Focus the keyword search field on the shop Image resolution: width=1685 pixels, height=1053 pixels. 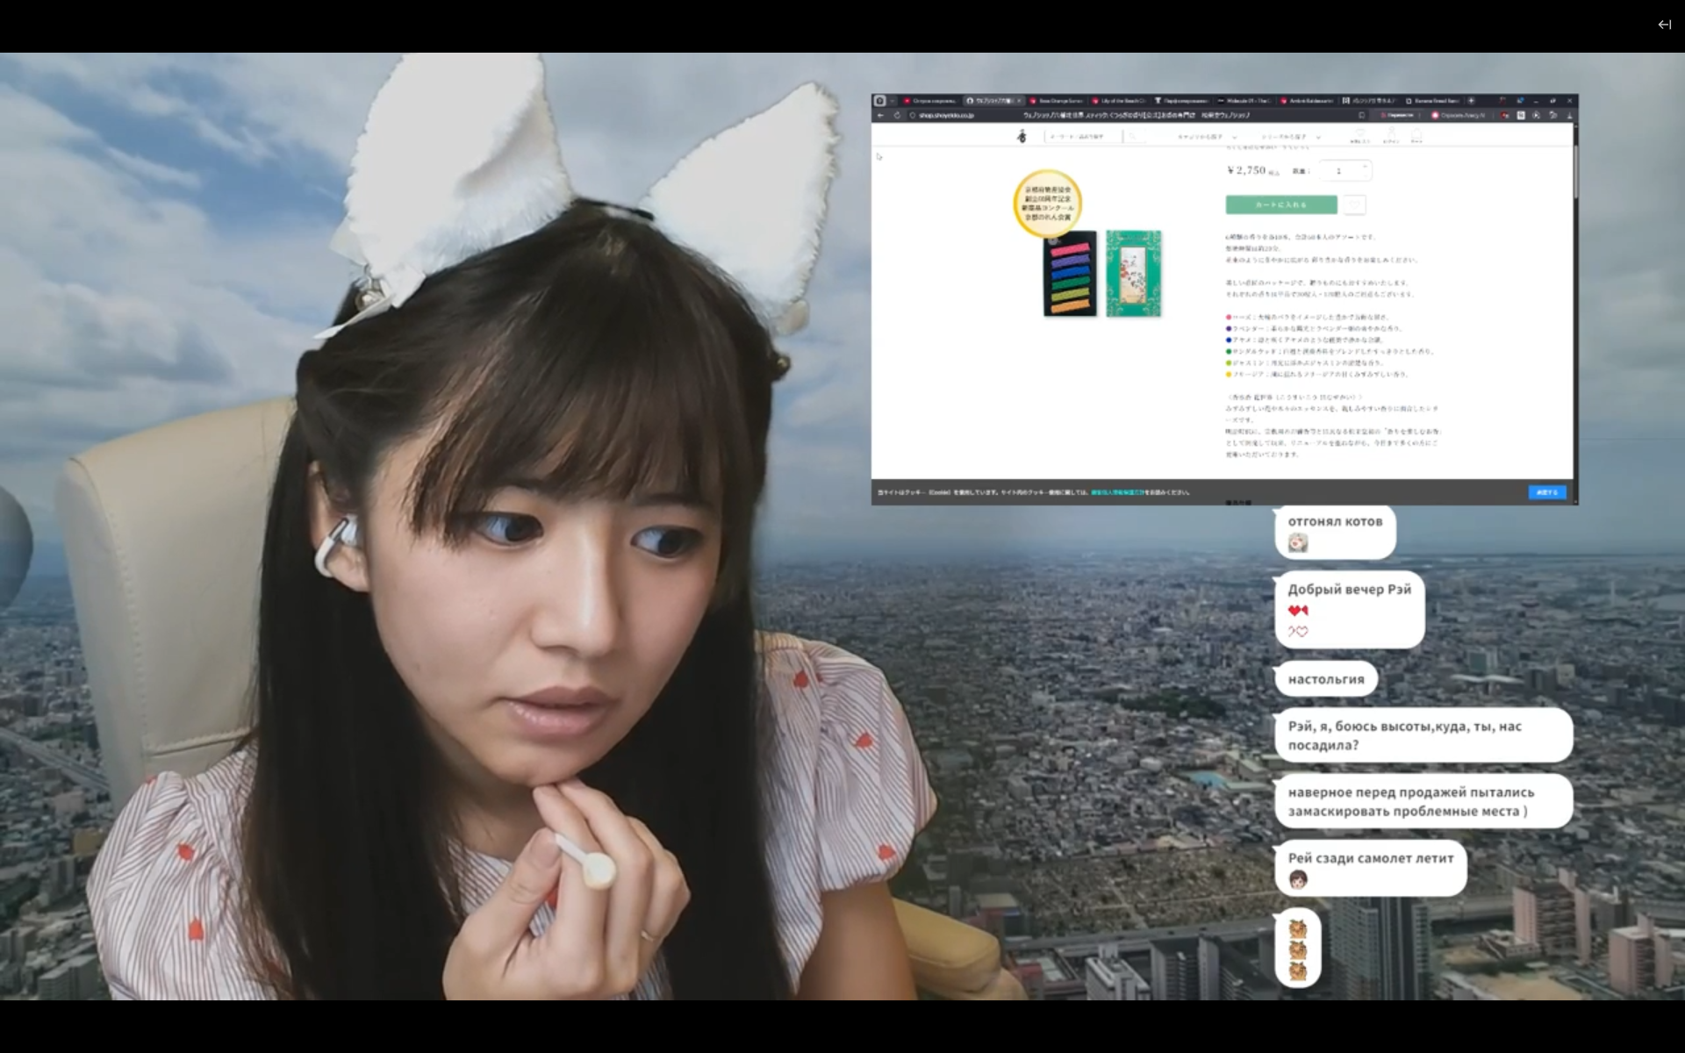(1083, 136)
